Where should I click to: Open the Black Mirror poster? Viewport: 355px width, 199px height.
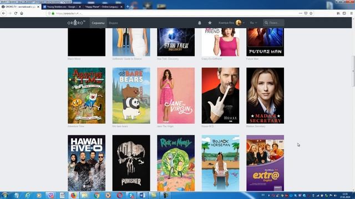87,42
